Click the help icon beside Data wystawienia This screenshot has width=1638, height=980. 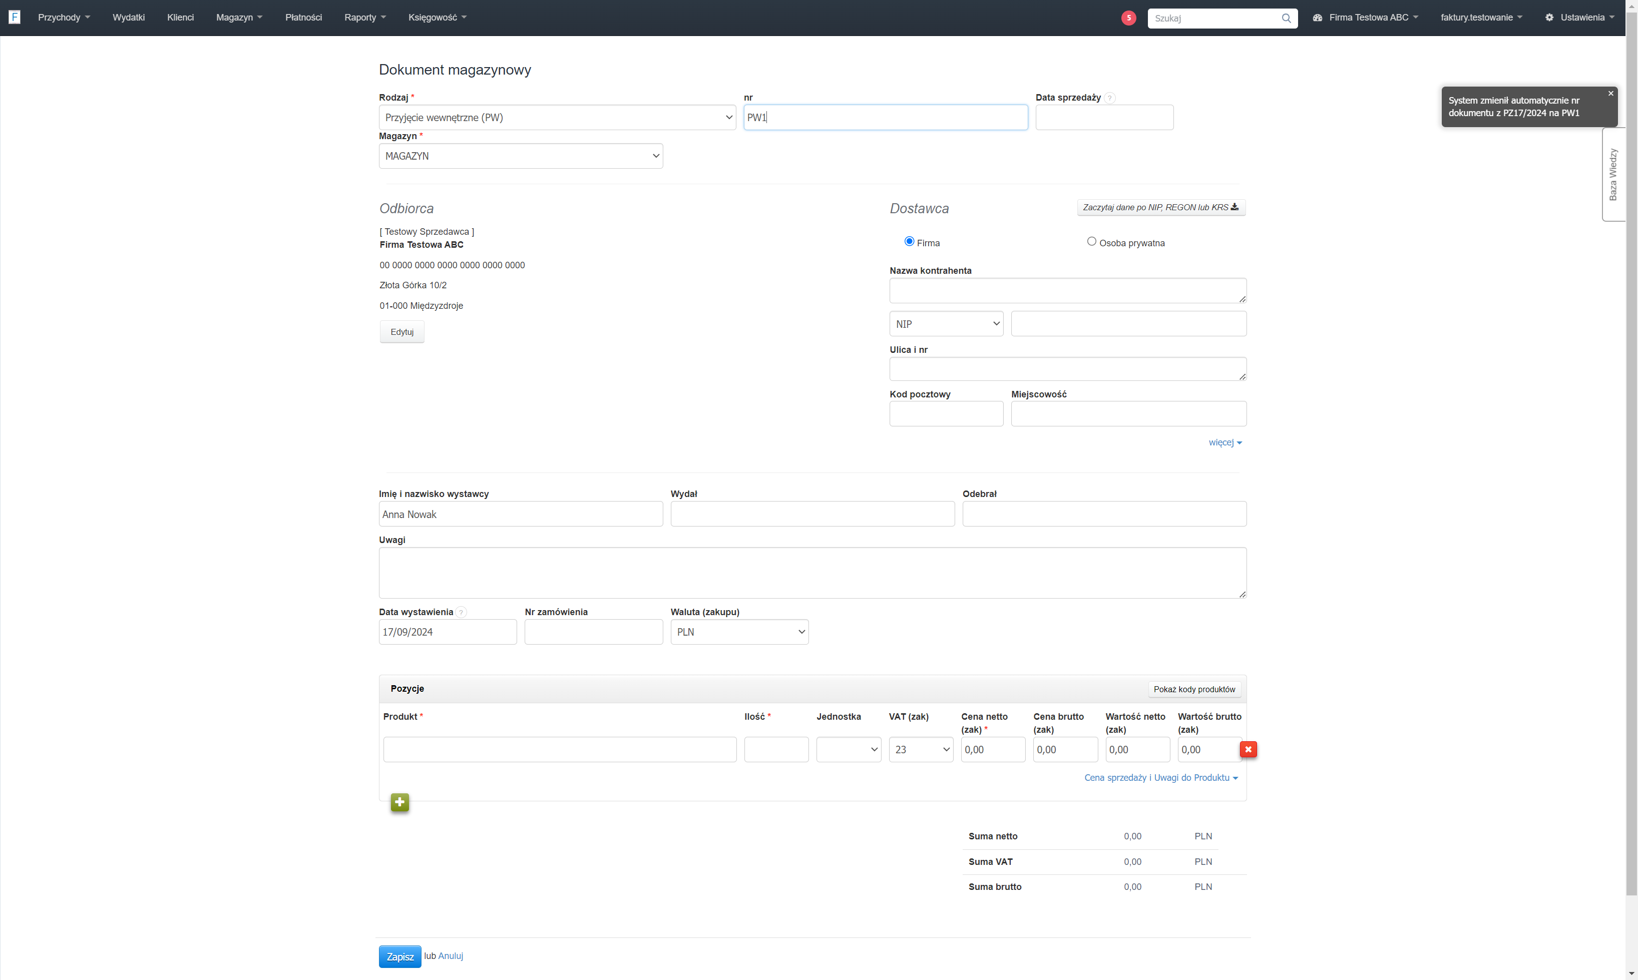coord(461,612)
